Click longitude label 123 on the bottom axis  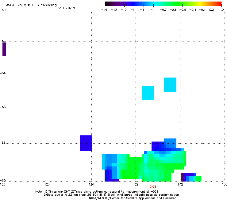click(47, 184)
